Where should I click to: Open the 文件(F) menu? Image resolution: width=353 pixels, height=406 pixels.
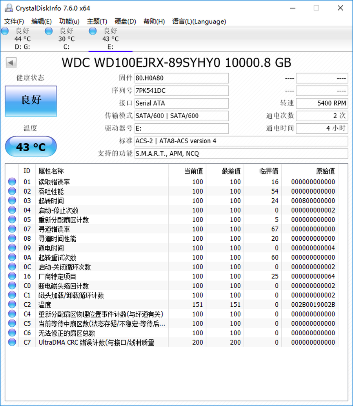coord(14,22)
